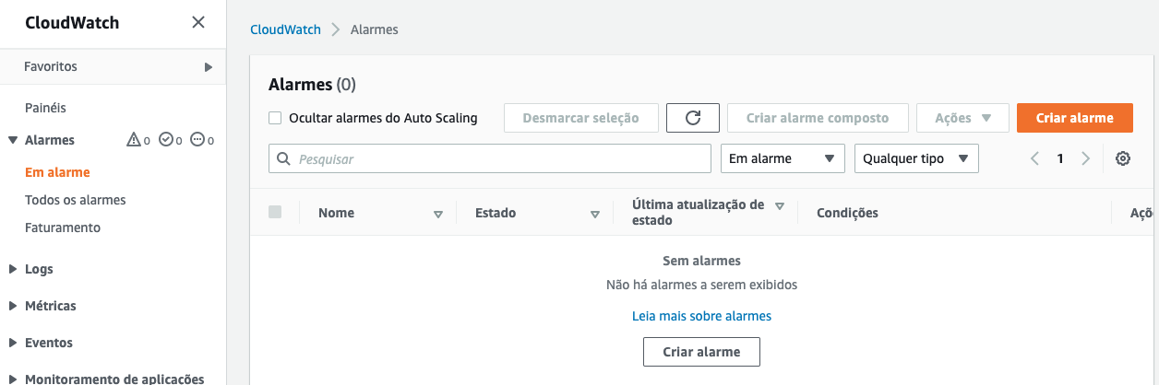Click the CloudWatch breadcrumb link
Screen dimensions: 1159x385
pyautogui.click(x=285, y=29)
